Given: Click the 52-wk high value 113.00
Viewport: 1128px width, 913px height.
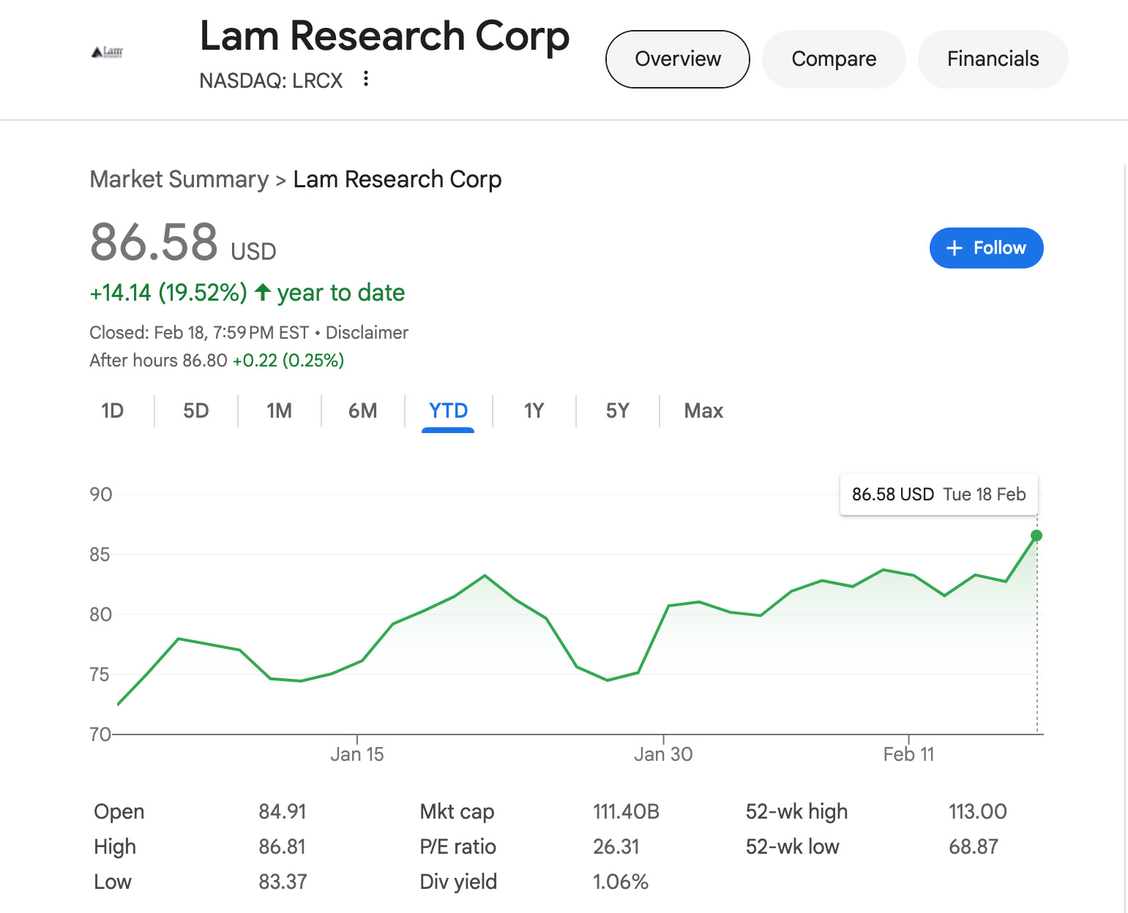Looking at the screenshot, I should coord(978,811).
